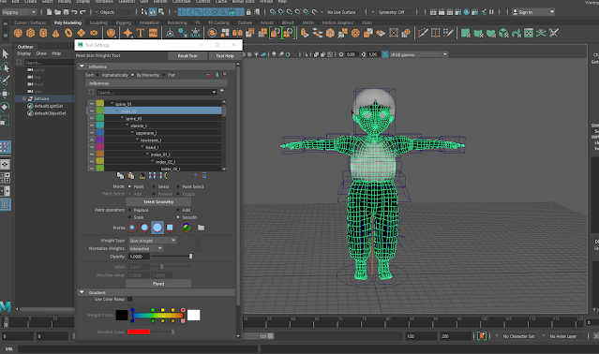Screen dimensions: 599x354
Task: Sort influences with Flat option
Action: point(164,75)
